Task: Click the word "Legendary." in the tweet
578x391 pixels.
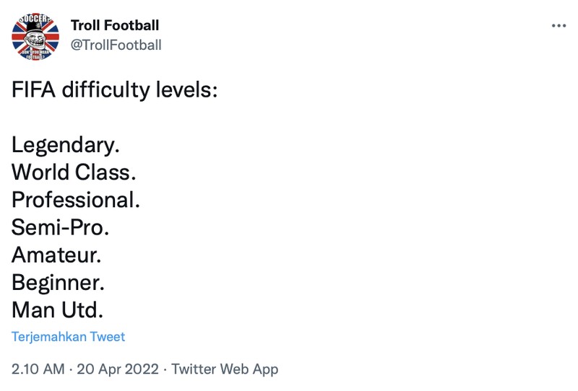Action: pyautogui.click(x=66, y=145)
